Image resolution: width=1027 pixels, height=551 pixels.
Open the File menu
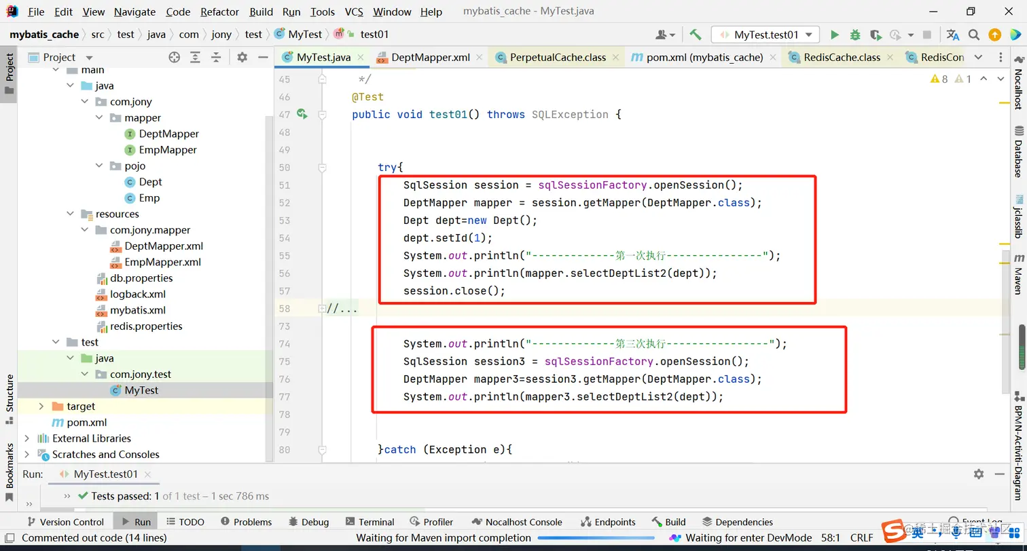pos(36,12)
